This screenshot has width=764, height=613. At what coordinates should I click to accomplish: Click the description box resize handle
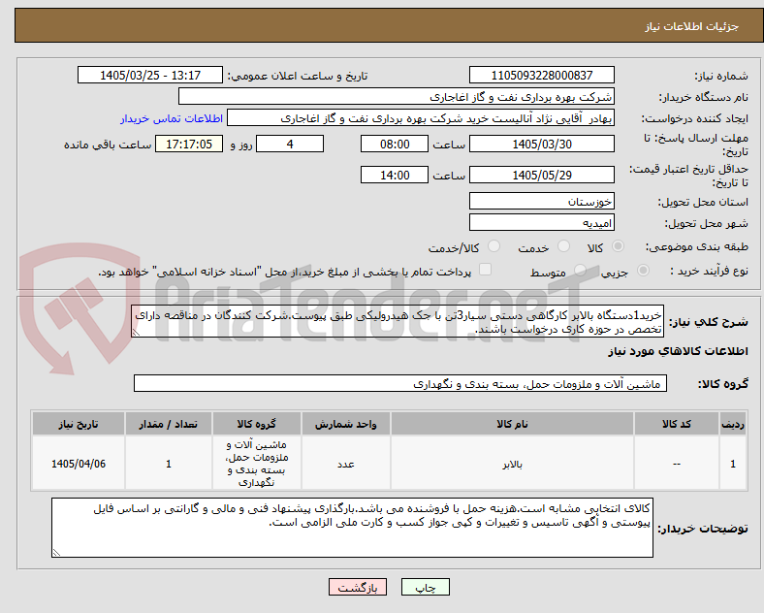(136, 333)
